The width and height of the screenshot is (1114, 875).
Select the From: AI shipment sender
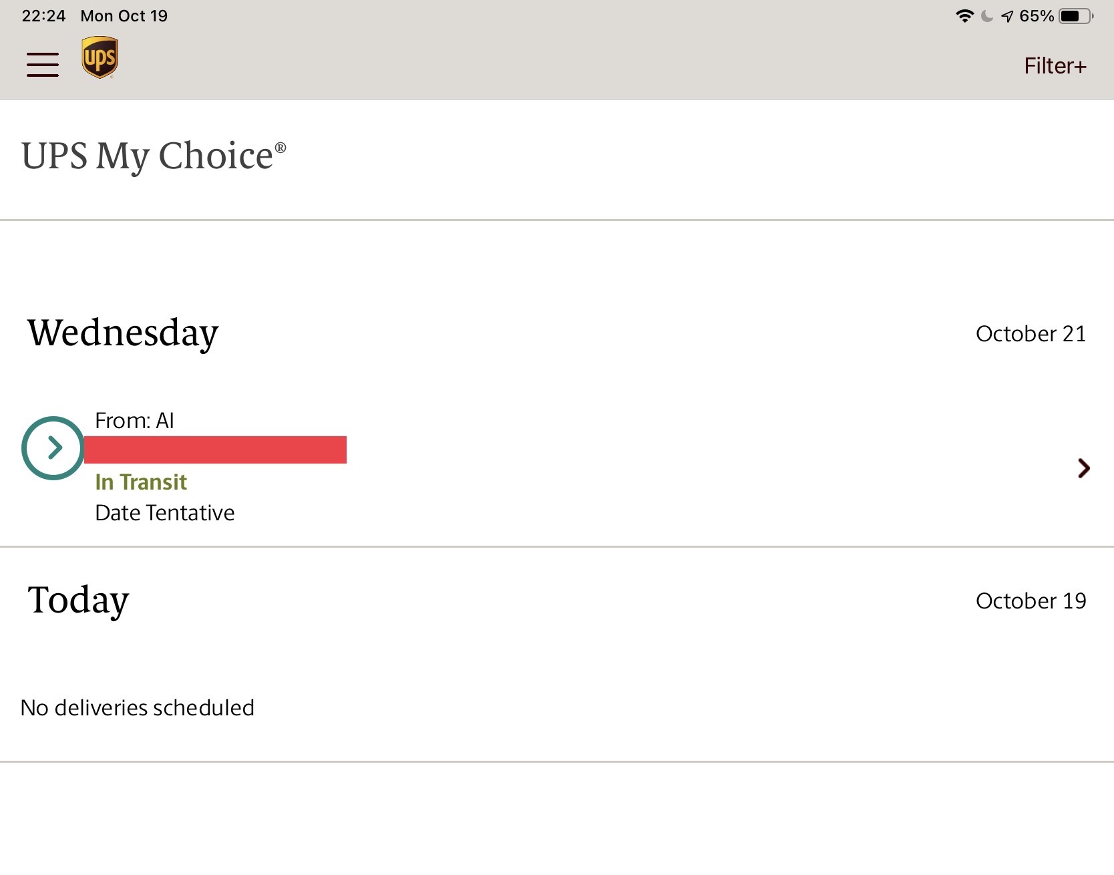pyautogui.click(x=134, y=421)
